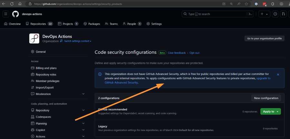
Task: Open the read aloud icon
Action: pyautogui.click(x=239, y=4)
